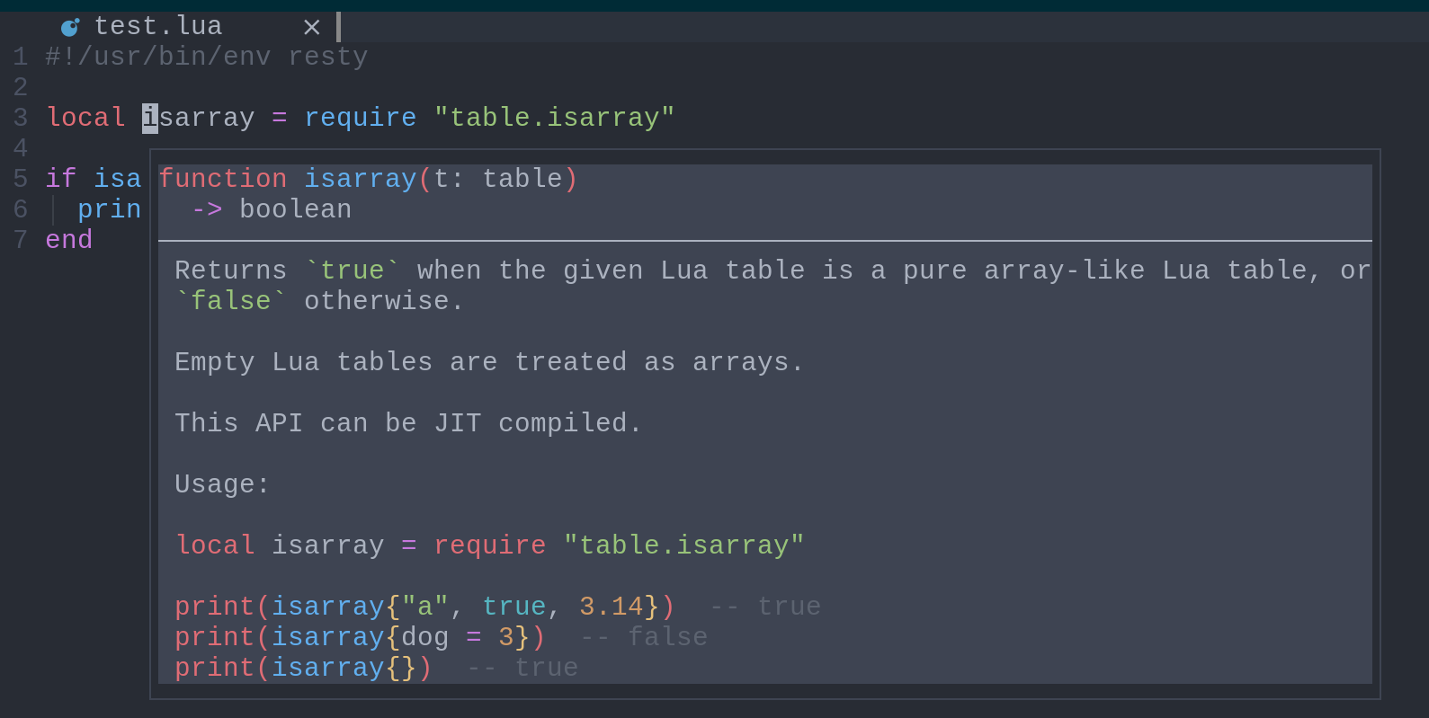Click line number 1 in the gutter
The height and width of the screenshot is (718, 1429).
(x=21, y=57)
